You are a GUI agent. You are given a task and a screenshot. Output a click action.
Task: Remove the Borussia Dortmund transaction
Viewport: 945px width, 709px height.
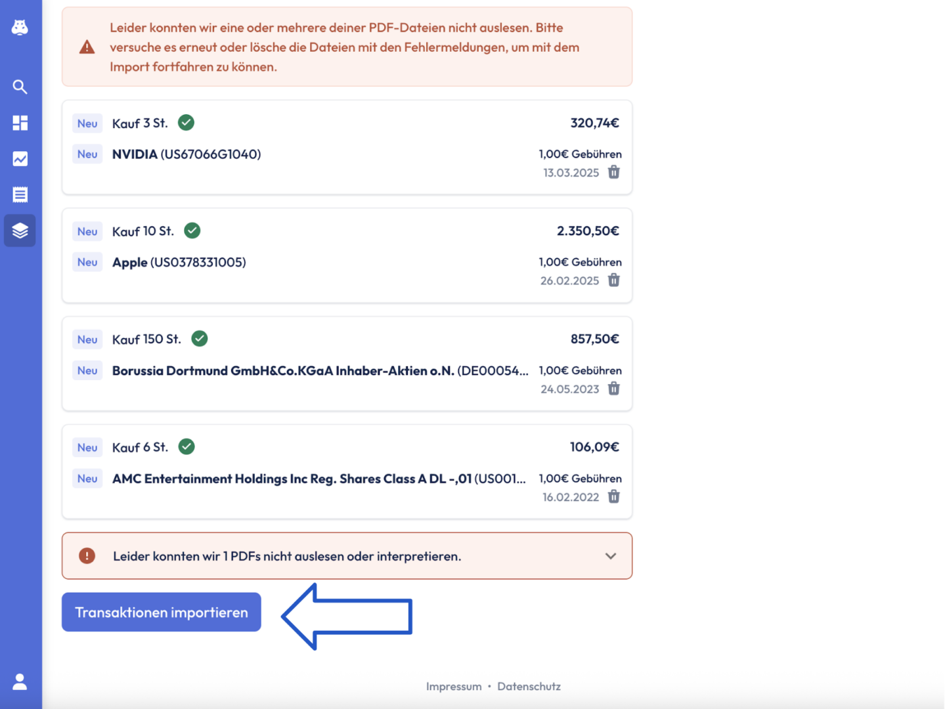coord(614,389)
